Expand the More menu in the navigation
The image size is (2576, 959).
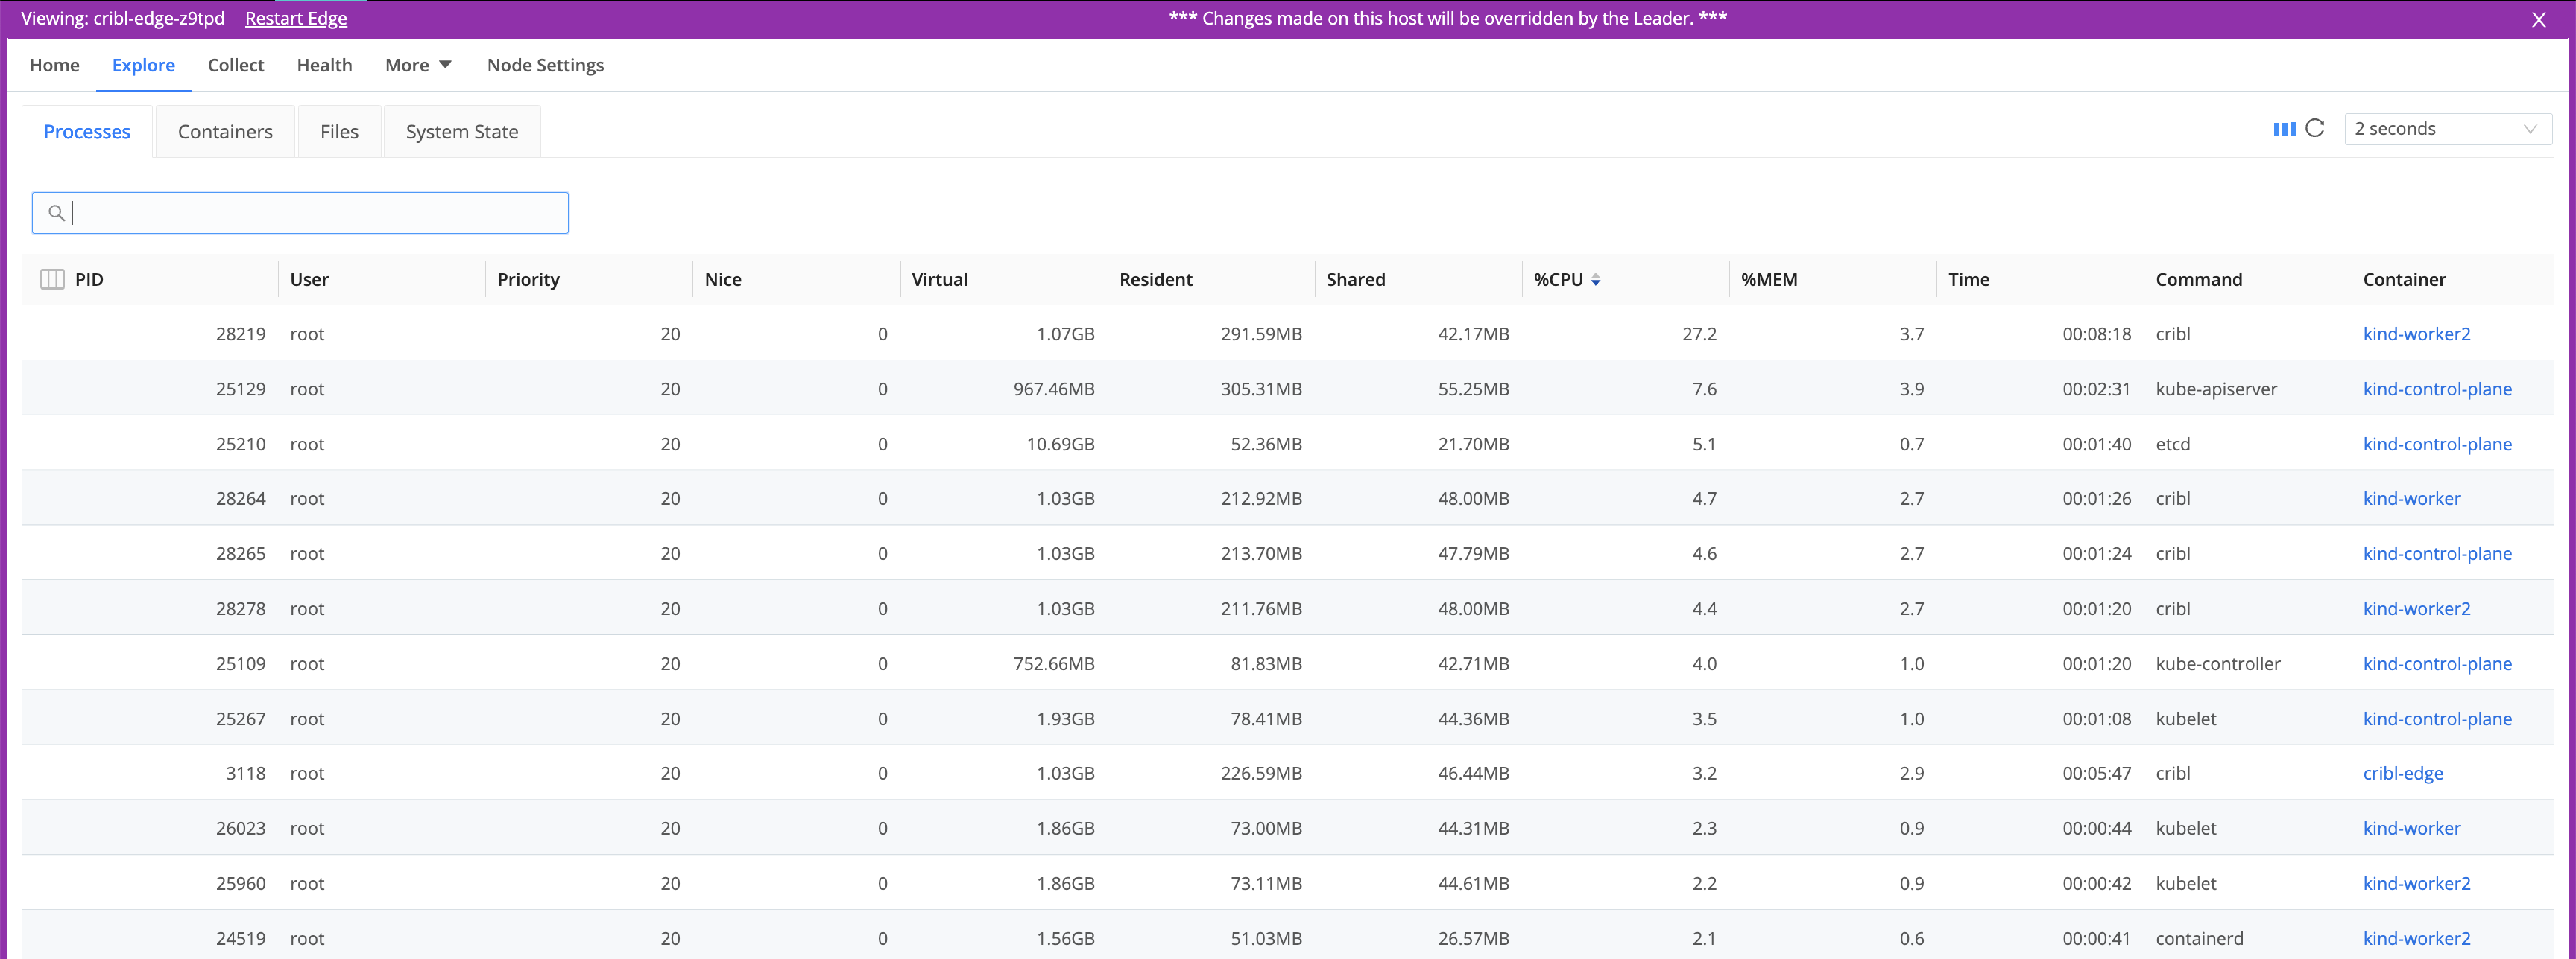click(x=417, y=65)
